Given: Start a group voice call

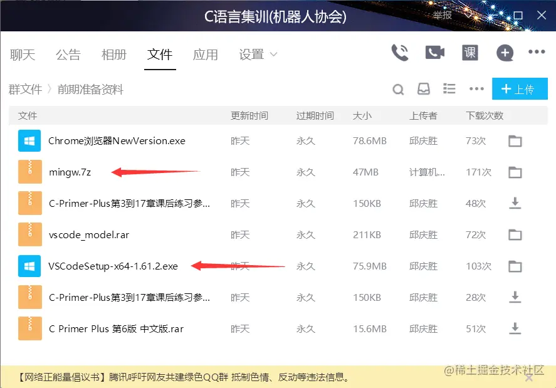Looking at the screenshot, I should coord(400,53).
